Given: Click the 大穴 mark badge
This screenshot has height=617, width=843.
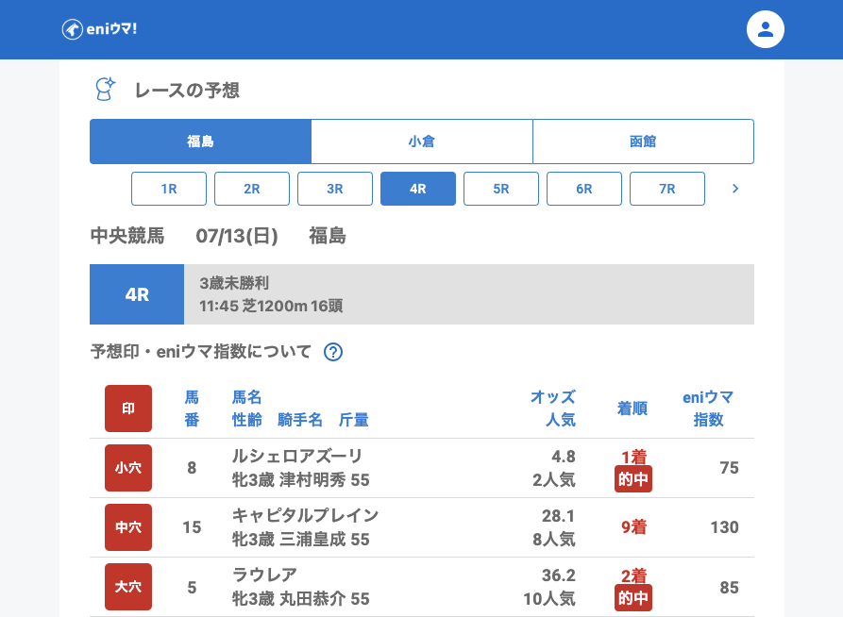Looking at the screenshot, I should click(128, 587).
